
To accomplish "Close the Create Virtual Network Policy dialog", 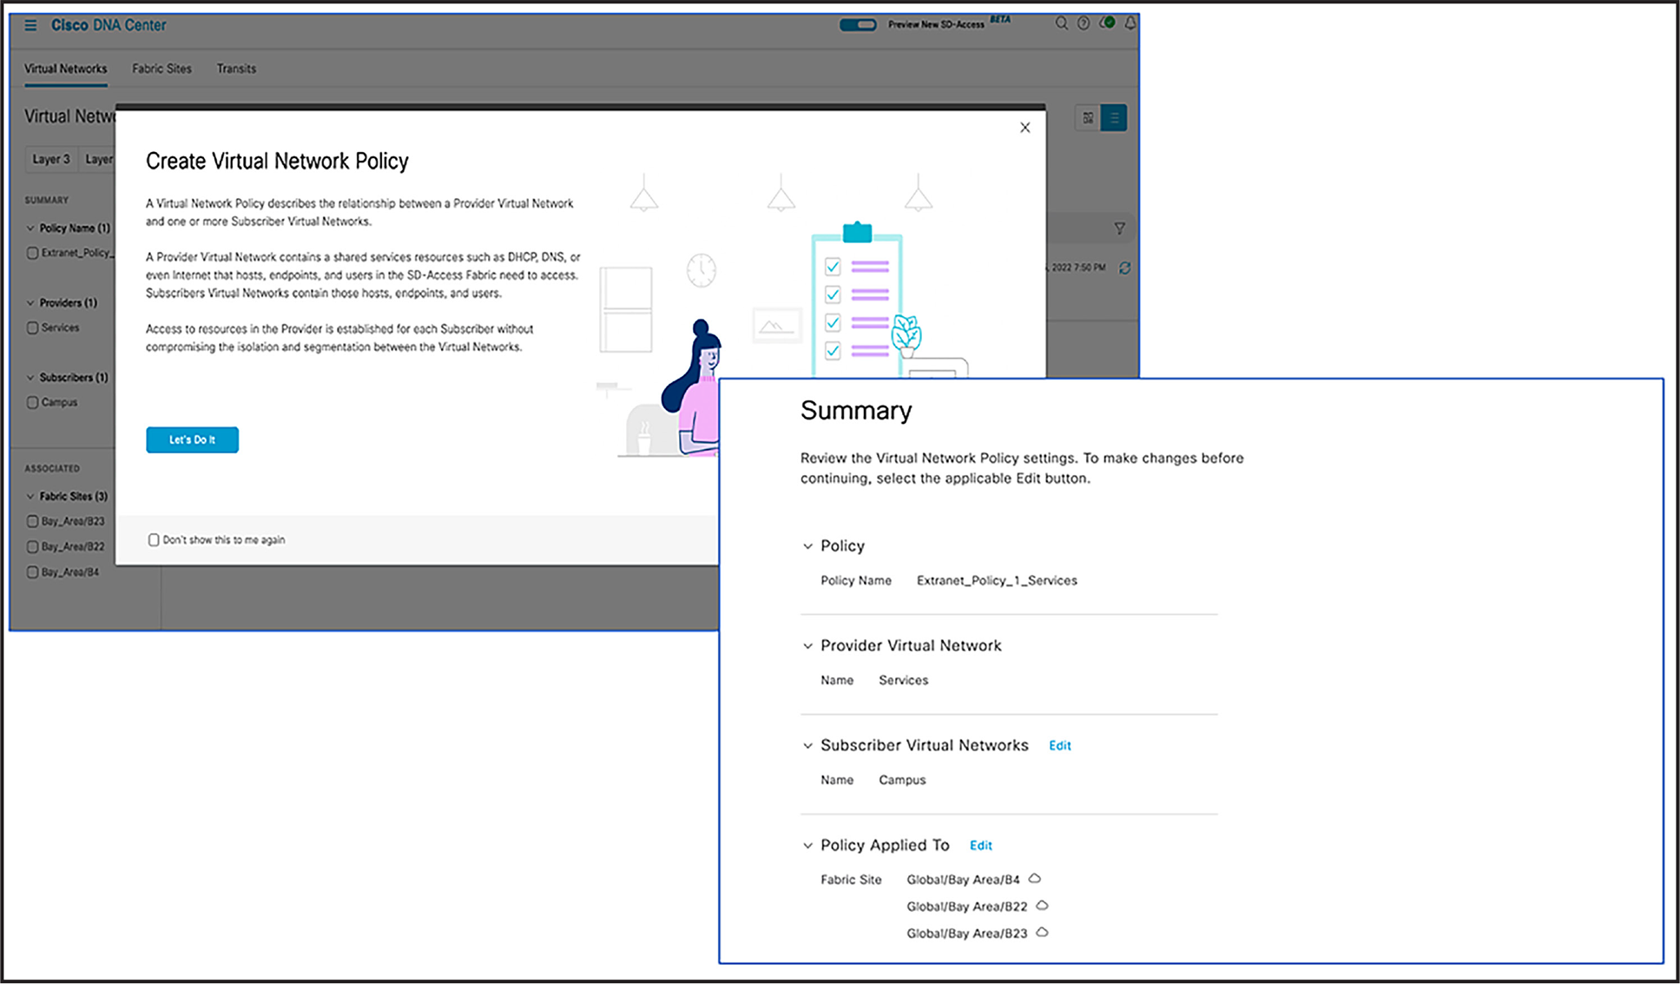I will click(x=1025, y=128).
